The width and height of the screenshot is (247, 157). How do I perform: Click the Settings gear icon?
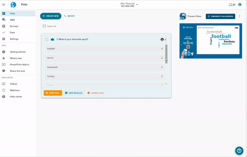pos(4,39)
